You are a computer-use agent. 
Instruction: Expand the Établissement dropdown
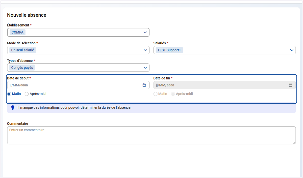145,32
